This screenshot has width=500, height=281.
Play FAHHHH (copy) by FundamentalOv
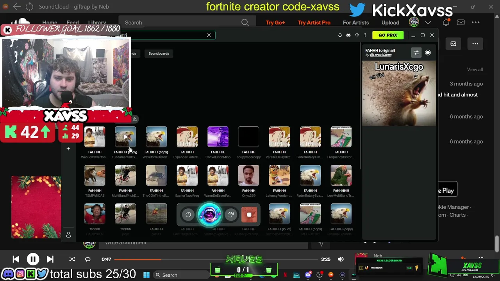(x=125, y=137)
